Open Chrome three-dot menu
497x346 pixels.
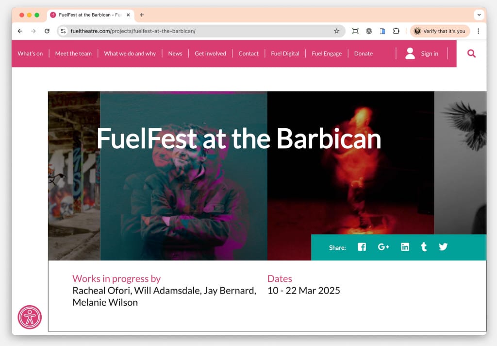coord(478,31)
